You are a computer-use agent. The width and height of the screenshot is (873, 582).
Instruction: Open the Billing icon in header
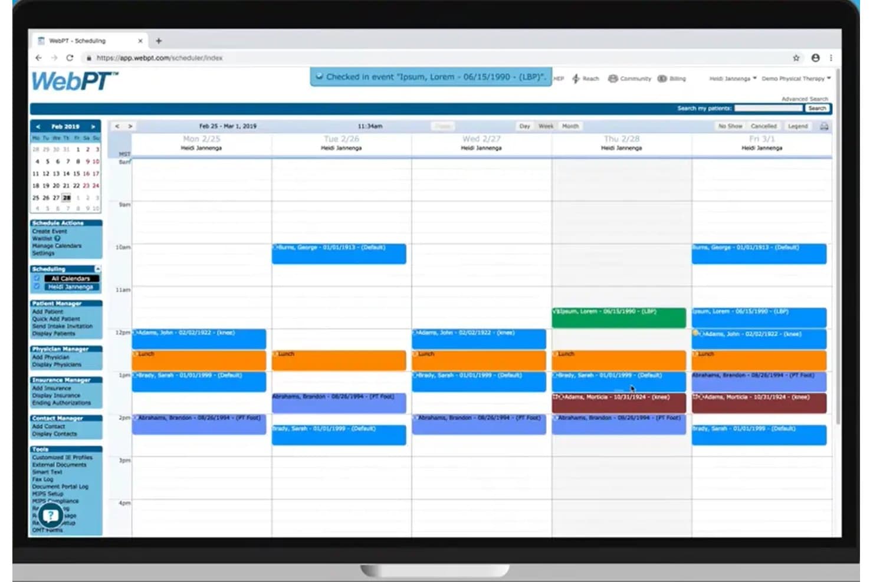click(x=662, y=78)
